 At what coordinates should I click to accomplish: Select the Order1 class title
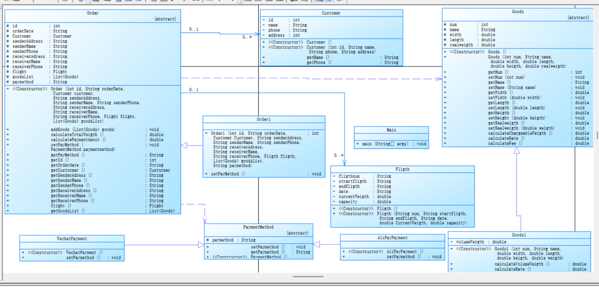[264, 119]
